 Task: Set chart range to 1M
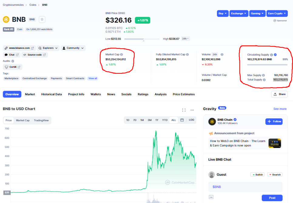142,120
